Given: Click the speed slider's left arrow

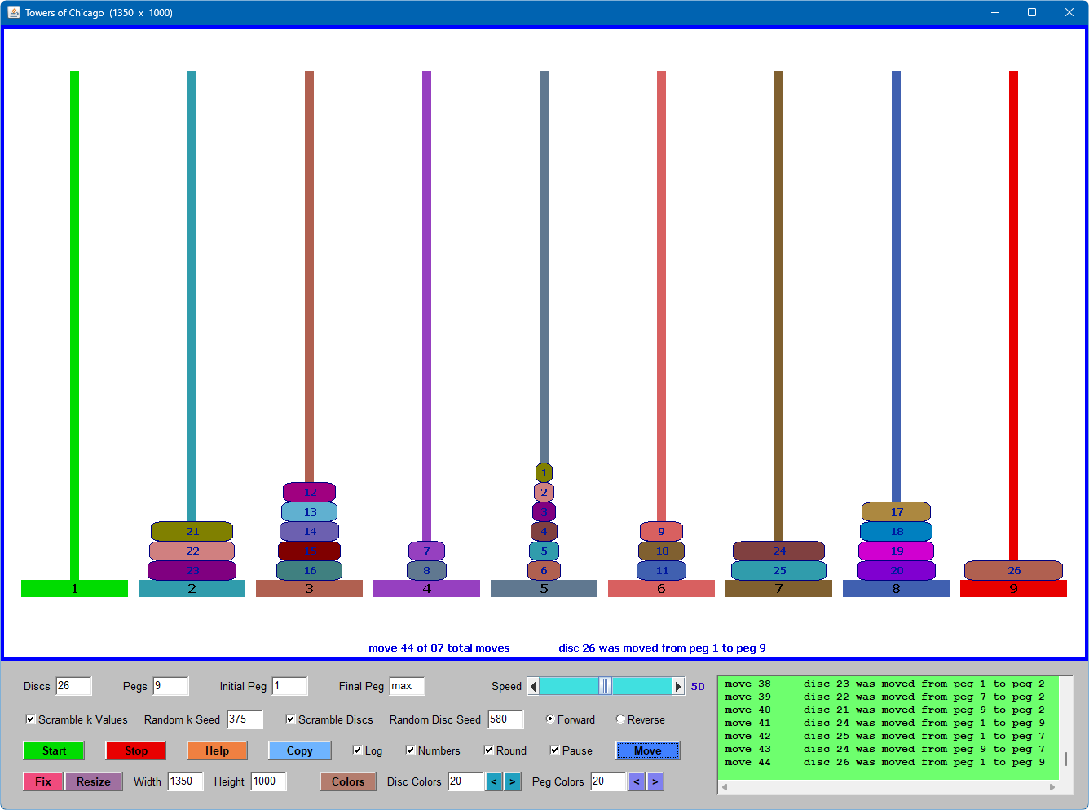Looking at the screenshot, I should pos(533,686).
